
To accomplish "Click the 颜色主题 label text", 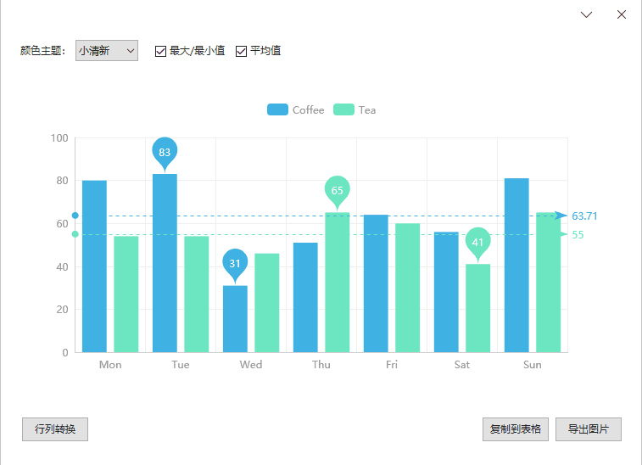I will (x=42, y=51).
